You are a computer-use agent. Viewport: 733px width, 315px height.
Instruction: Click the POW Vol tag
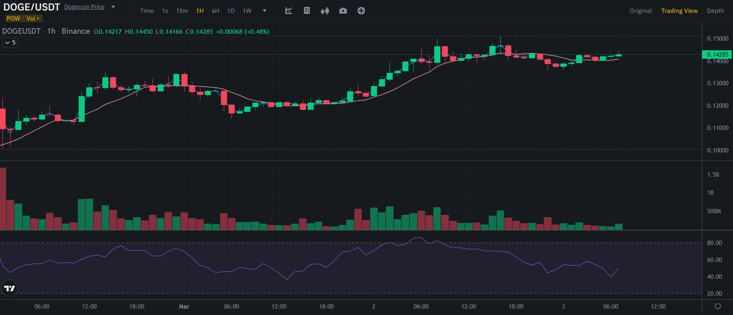pyautogui.click(x=23, y=19)
